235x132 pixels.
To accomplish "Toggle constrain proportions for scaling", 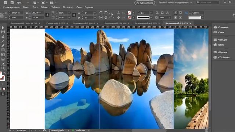I will [74, 15].
